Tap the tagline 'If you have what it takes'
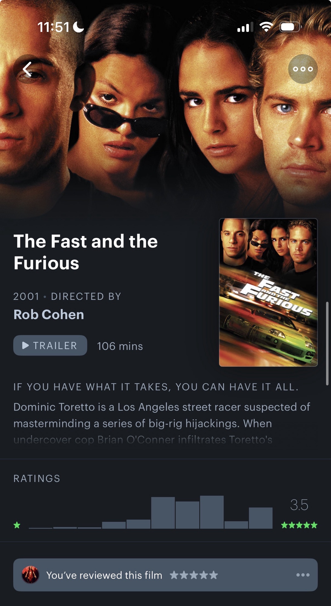This screenshot has height=606, width=331. pyautogui.click(x=156, y=387)
